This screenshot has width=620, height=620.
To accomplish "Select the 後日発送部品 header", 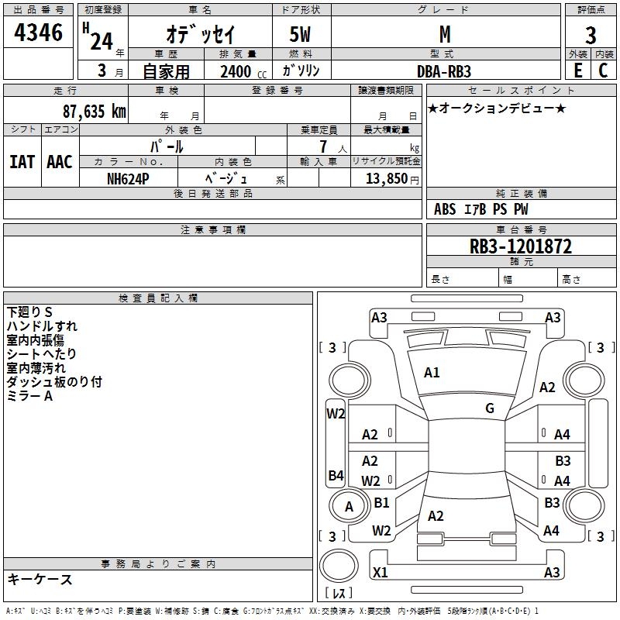I will tap(212, 193).
